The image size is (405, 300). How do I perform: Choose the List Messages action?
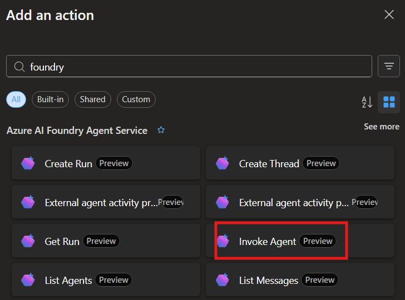pyautogui.click(x=300, y=279)
